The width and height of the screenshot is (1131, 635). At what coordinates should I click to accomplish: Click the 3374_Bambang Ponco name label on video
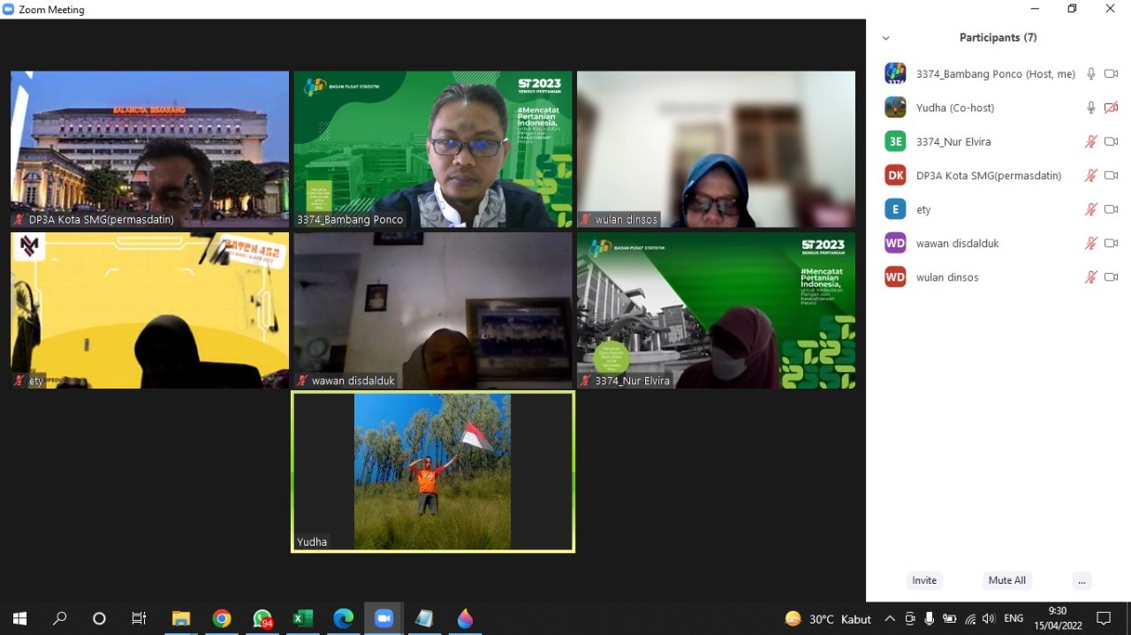point(350,220)
